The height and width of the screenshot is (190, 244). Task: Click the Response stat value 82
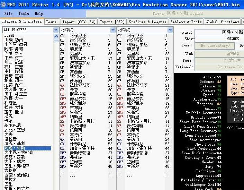[219, 104]
